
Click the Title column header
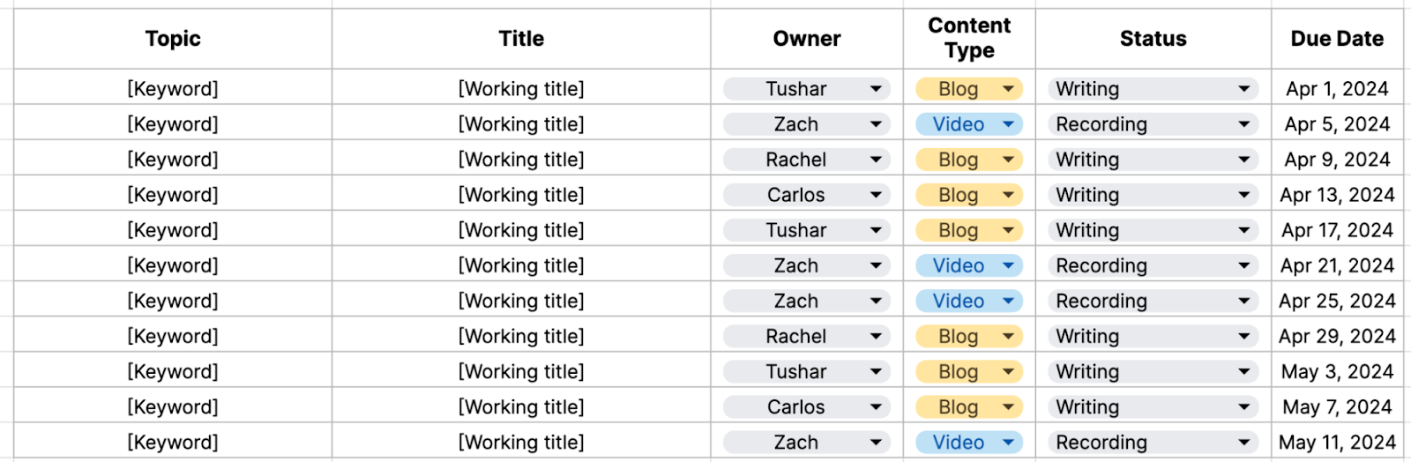[x=521, y=39]
